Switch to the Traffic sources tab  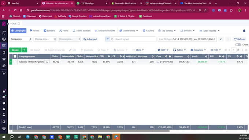point(82,31)
